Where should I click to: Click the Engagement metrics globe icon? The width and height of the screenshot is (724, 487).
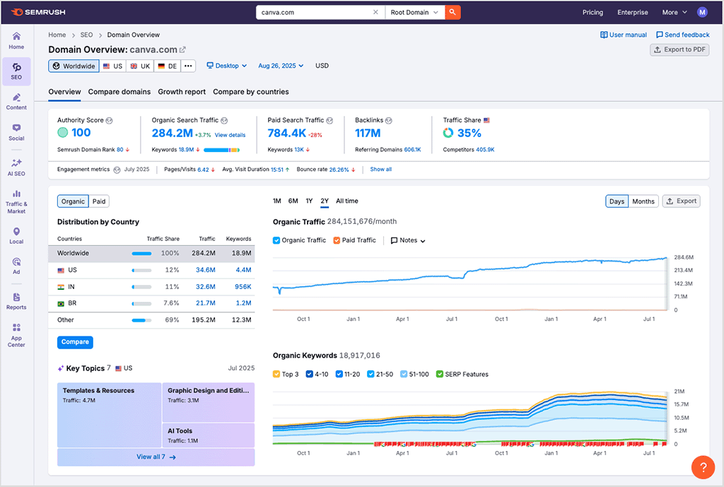point(117,170)
